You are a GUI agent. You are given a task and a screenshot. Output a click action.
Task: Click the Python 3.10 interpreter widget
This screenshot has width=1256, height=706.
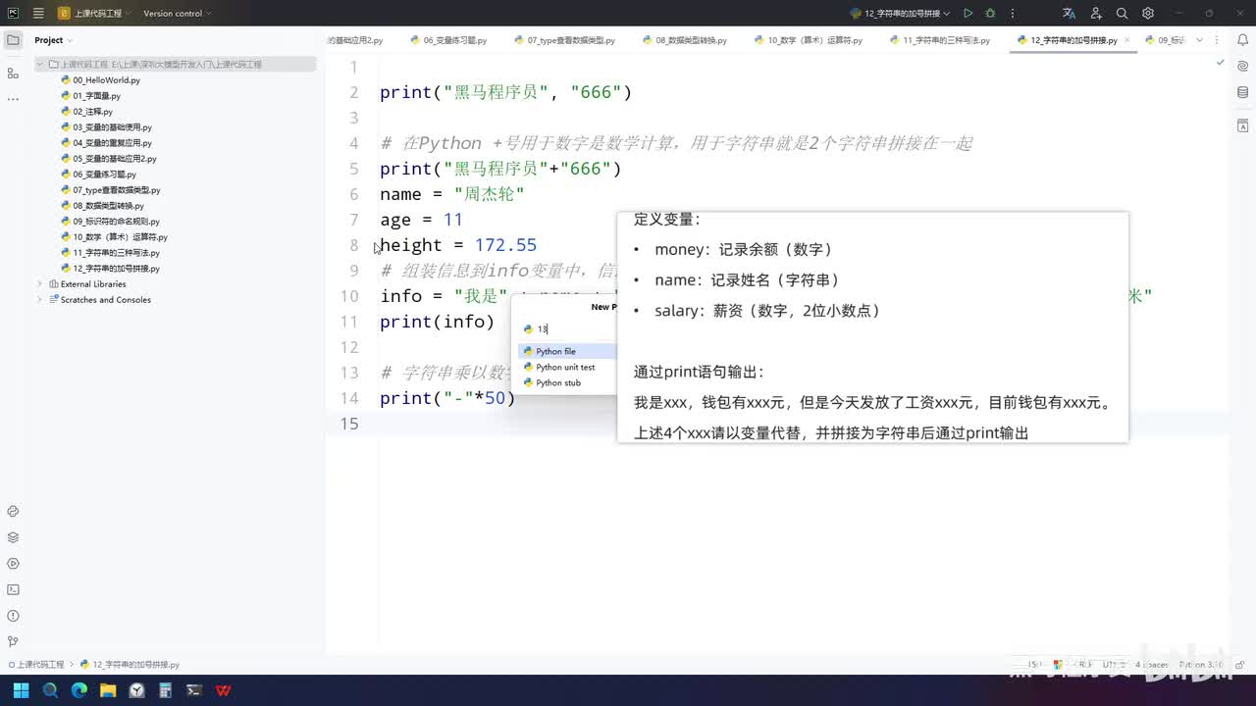(x=1201, y=665)
